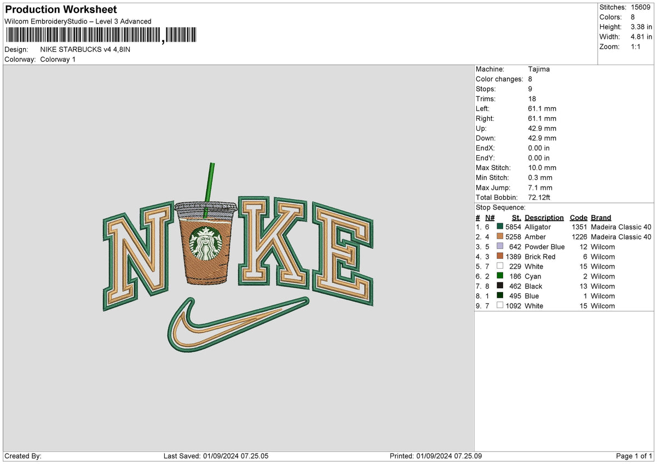
Task: Click the 'Description' column header
Action: pos(544,217)
